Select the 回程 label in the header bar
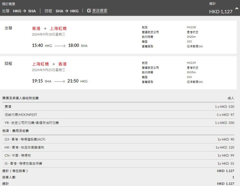240x186 pixels. click(x=48, y=10)
